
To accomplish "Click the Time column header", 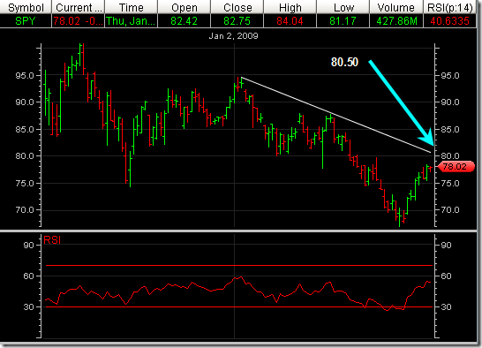I will (132, 7).
